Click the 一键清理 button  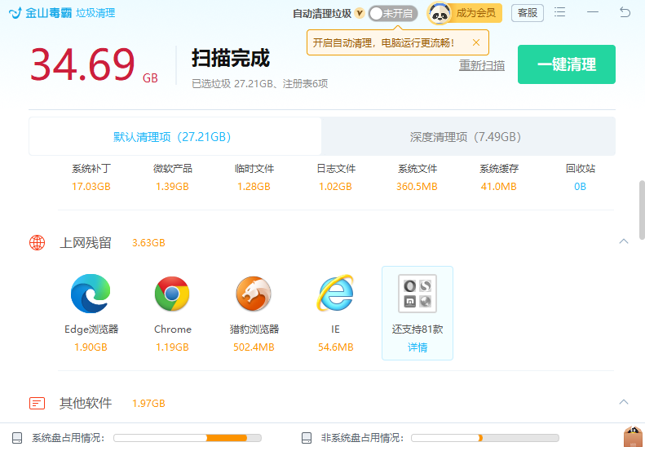[567, 64]
